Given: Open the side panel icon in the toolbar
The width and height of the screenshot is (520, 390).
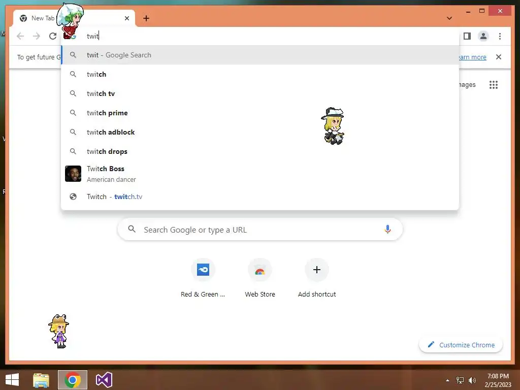Looking at the screenshot, I should [x=467, y=36].
